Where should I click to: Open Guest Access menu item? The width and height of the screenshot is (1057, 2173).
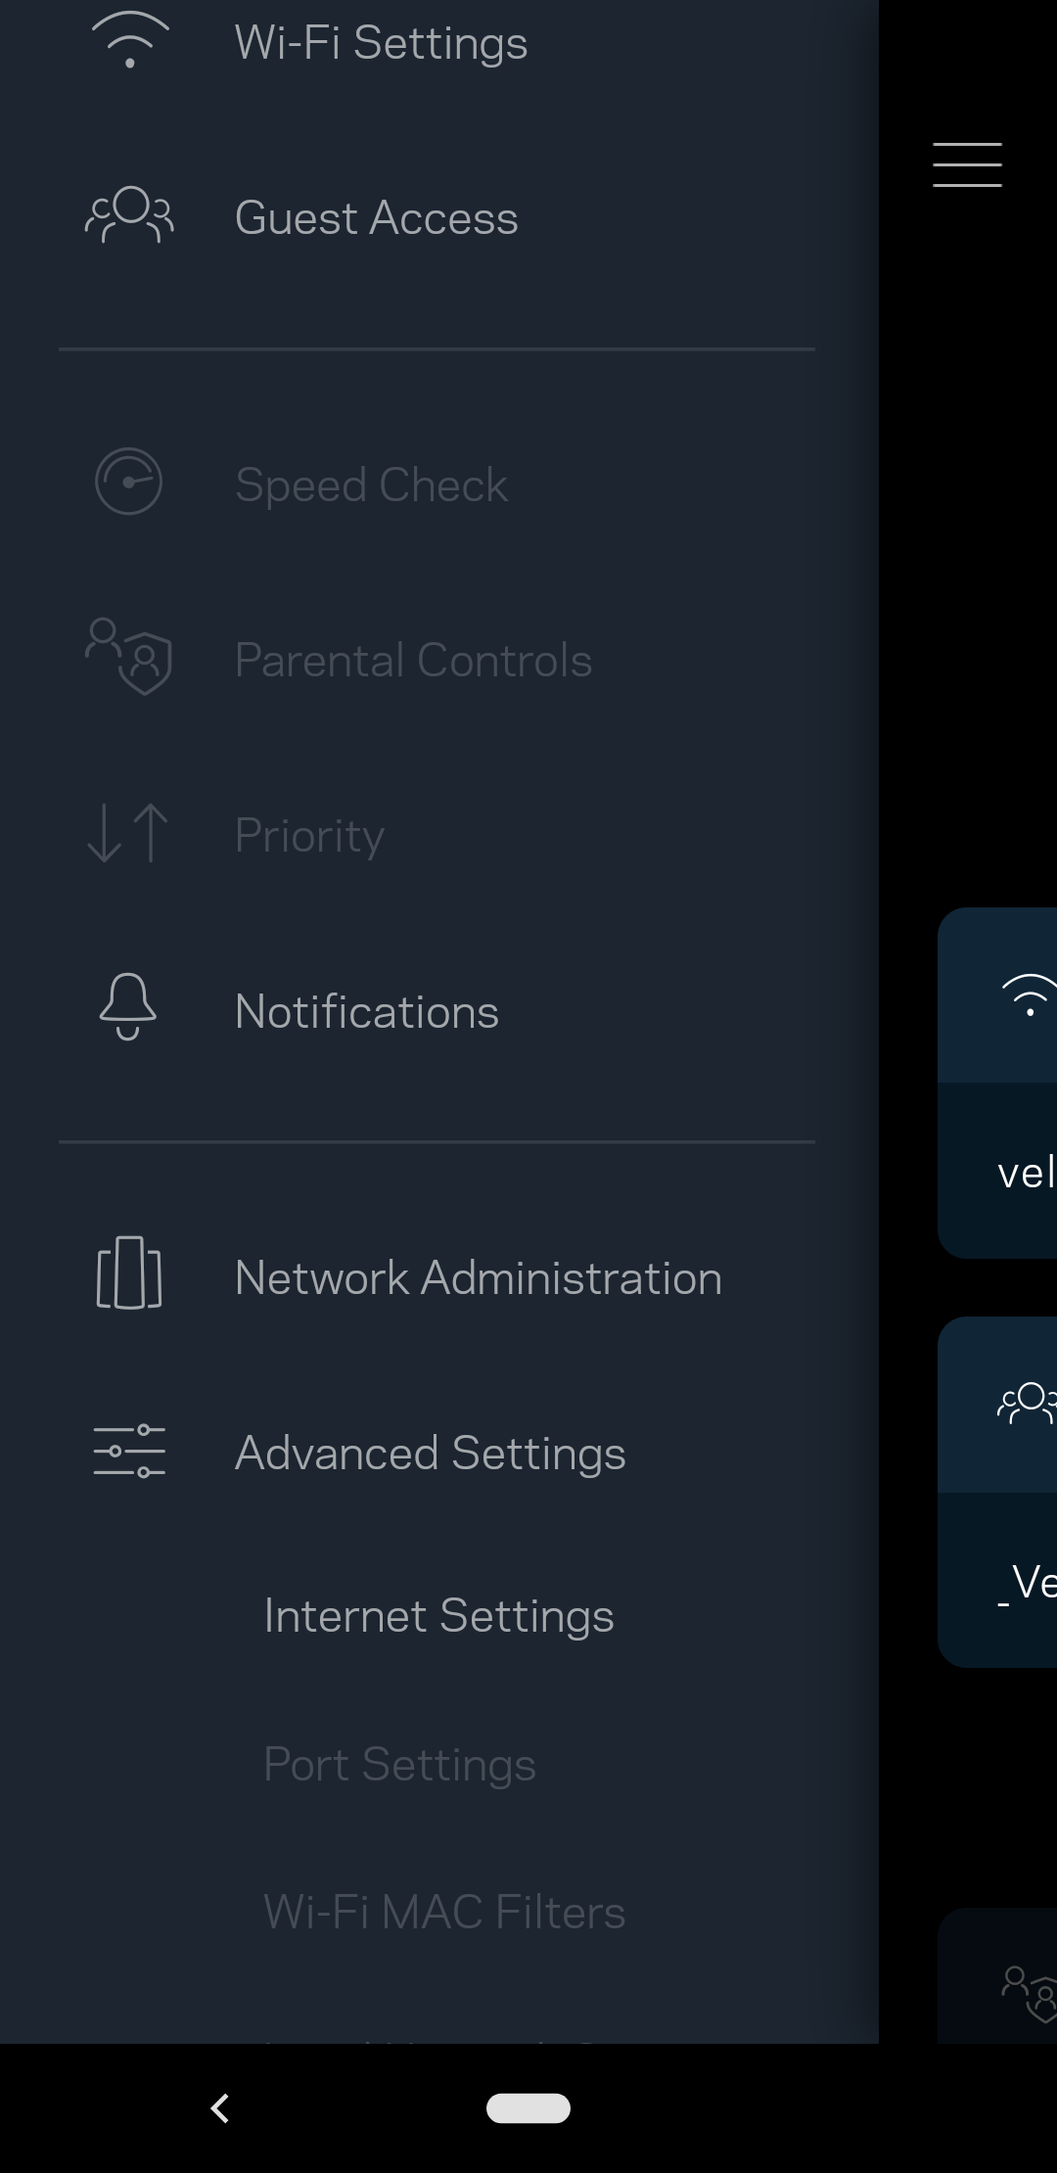click(377, 217)
